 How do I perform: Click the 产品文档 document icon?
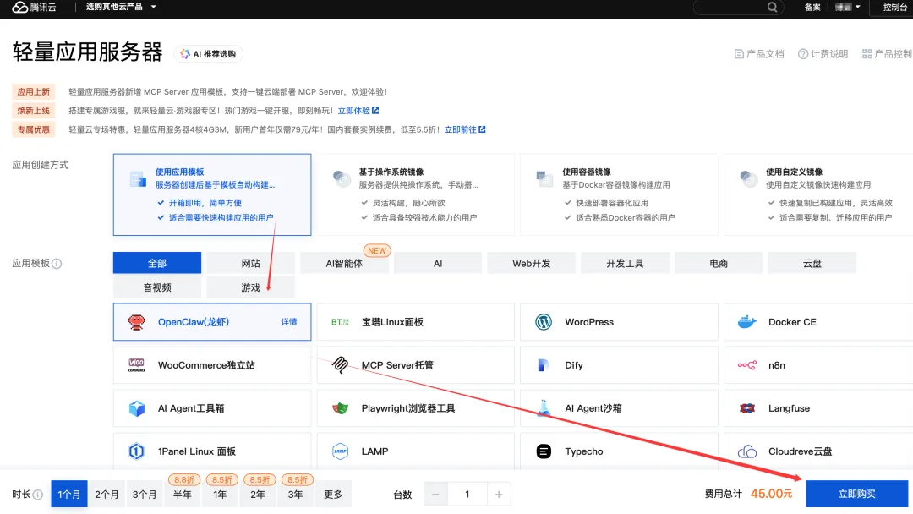click(739, 53)
